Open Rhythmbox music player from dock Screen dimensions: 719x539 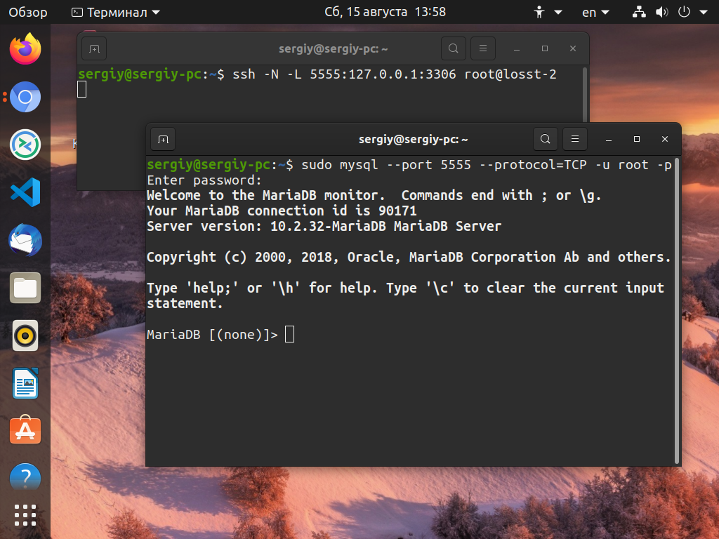point(25,336)
